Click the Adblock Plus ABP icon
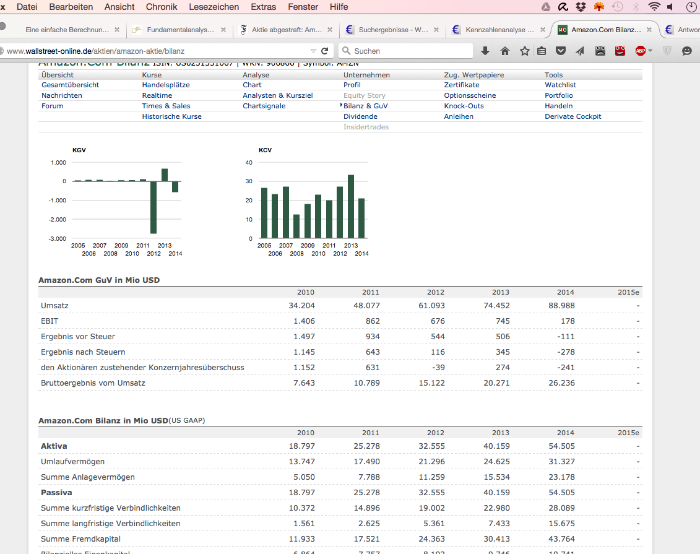This screenshot has width=700, height=554. [640, 51]
